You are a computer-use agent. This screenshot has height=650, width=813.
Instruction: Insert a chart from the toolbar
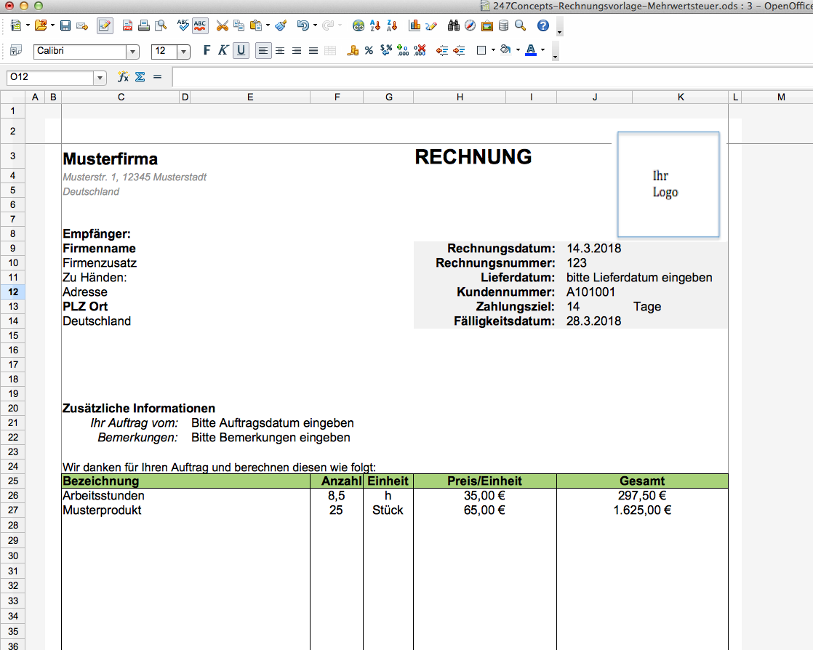click(414, 26)
